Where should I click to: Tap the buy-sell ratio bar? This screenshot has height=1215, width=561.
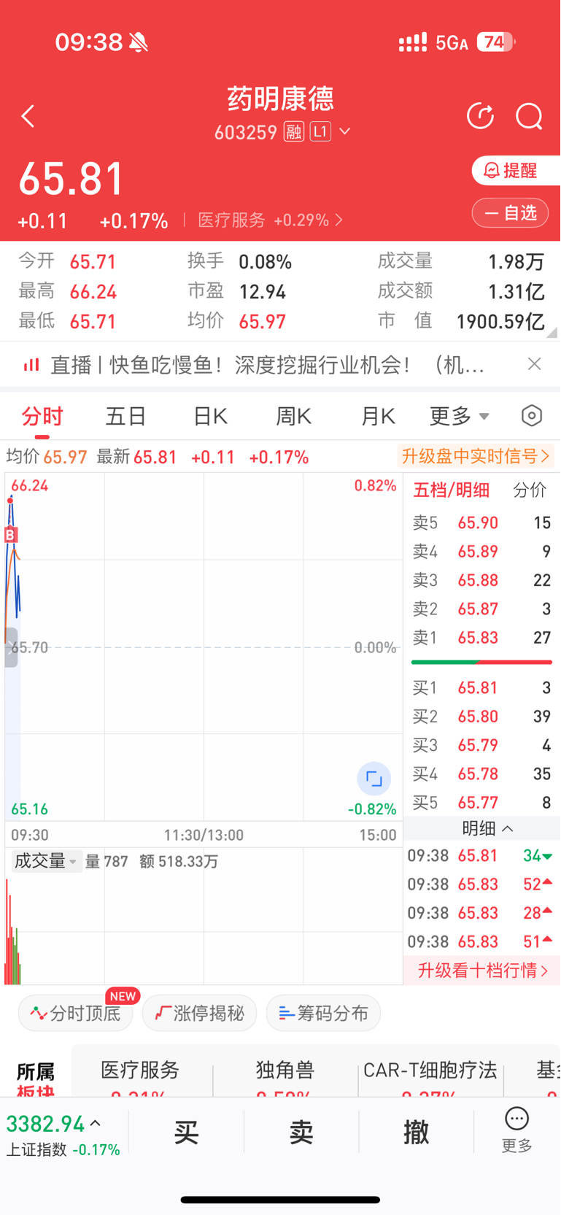(x=481, y=662)
